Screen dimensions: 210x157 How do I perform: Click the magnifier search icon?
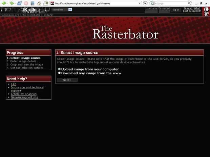tap(189, 3)
